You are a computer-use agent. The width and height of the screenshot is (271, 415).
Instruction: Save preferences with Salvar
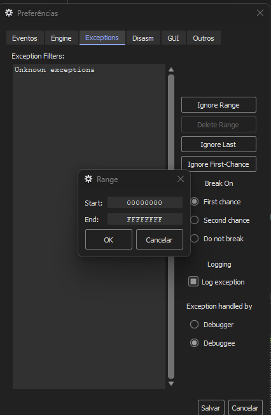[211, 408]
